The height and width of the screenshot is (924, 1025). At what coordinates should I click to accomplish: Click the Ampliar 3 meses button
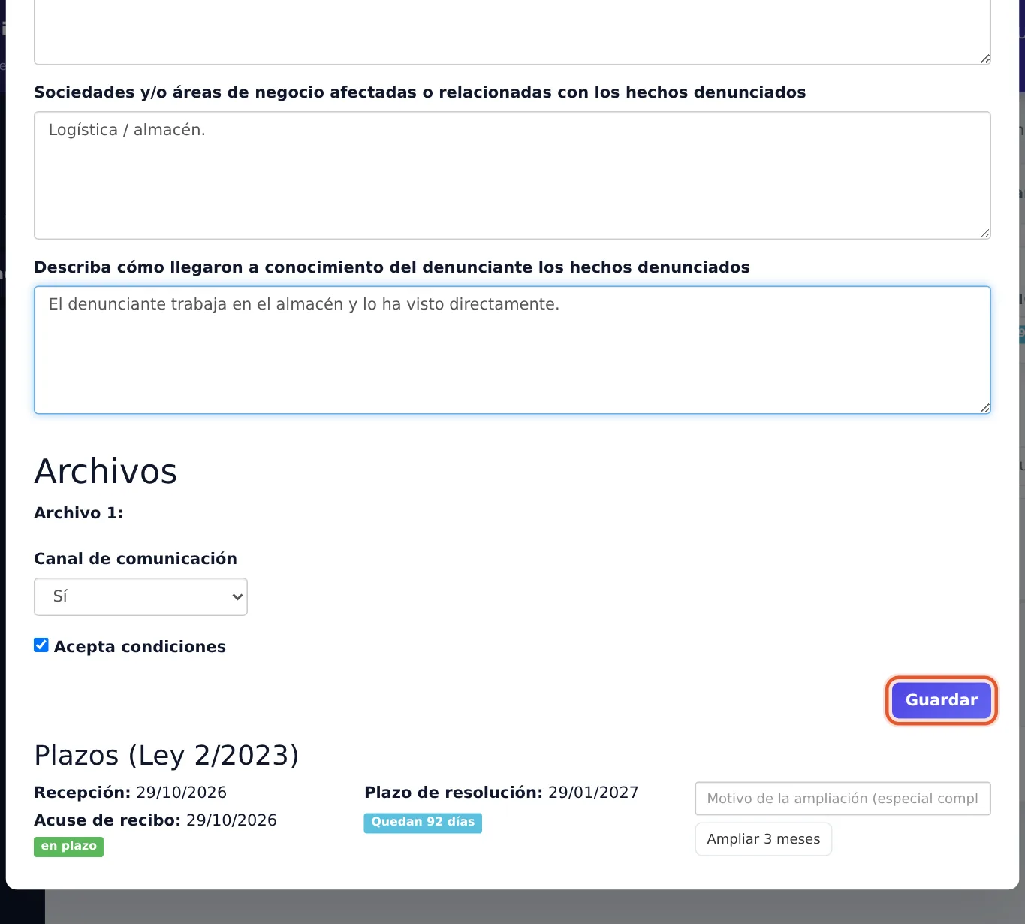coord(763,839)
